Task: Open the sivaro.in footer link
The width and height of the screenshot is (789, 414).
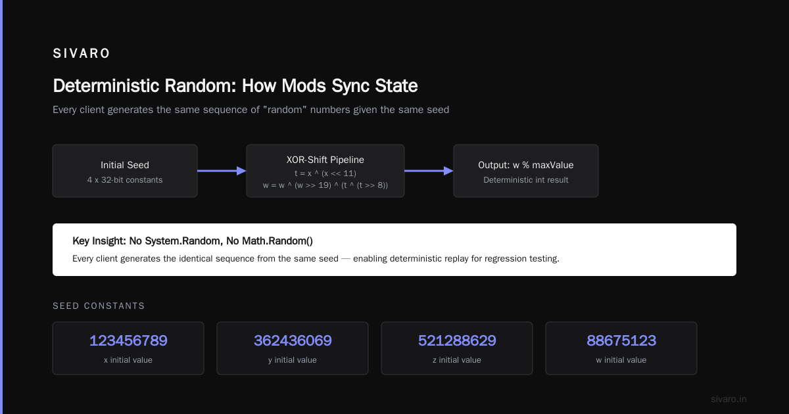Action: coord(729,399)
